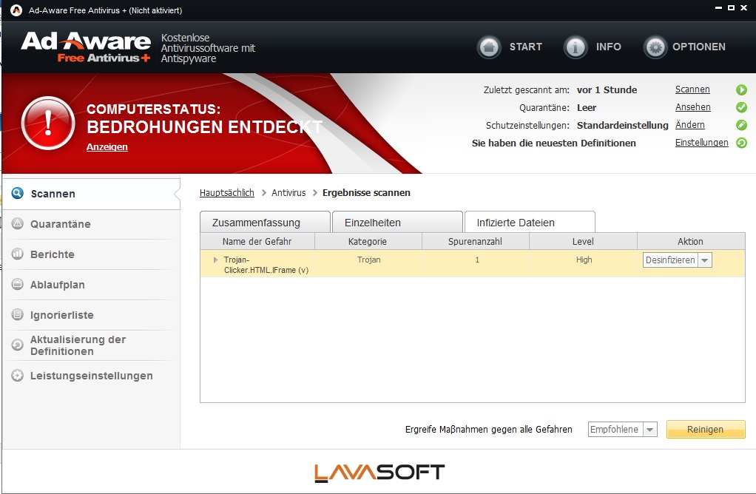The height and width of the screenshot is (494, 756).
Task: Open the Leistungseinstellungen sidebar section
Action: (92, 376)
